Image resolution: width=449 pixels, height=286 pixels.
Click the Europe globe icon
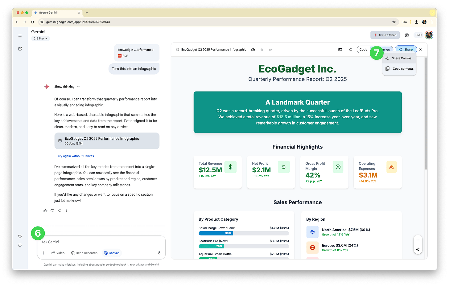tap(312, 247)
